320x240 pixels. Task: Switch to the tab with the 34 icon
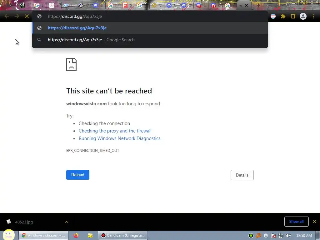pos(22,5)
